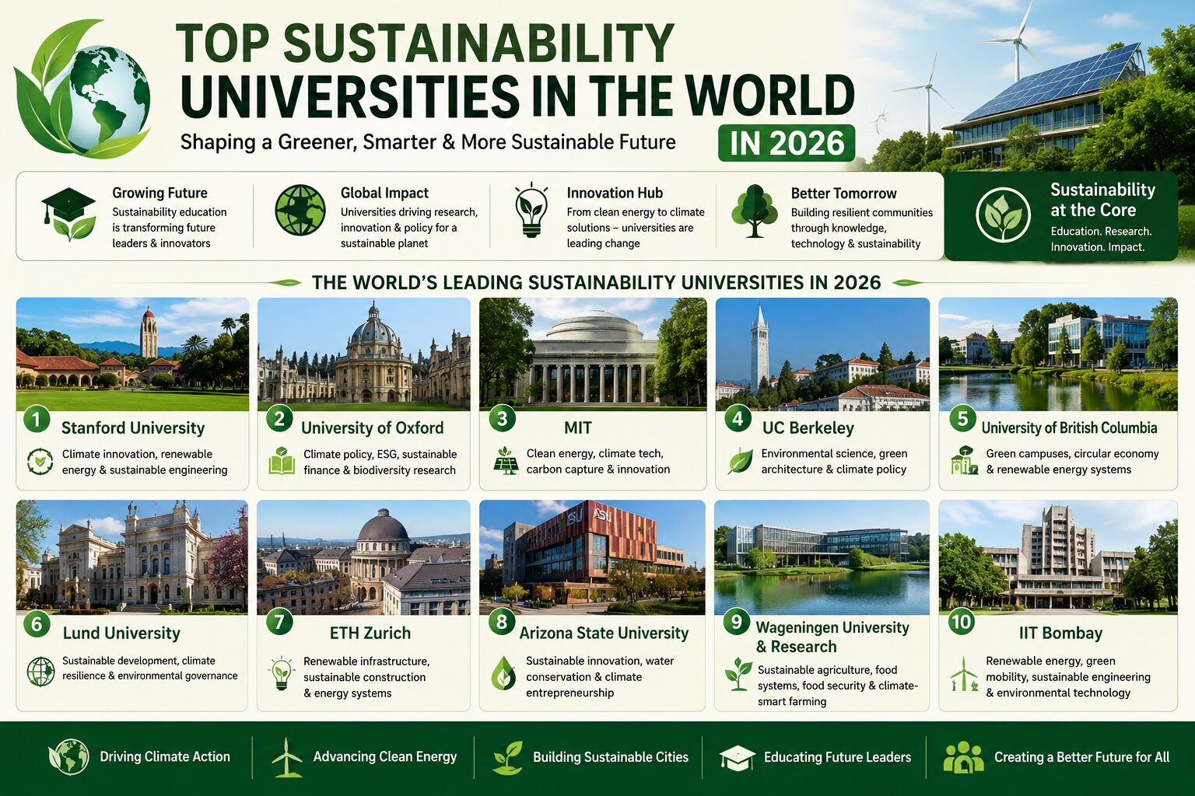Click the Sustainability at the Core heading
1195x796 pixels.
(1102, 200)
